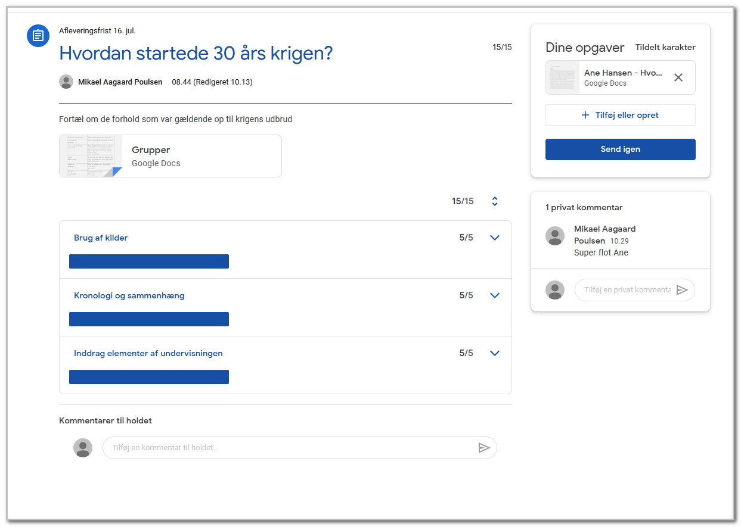741x527 pixels.
Task: Open the Grupper Google Docs attachment
Action: click(170, 156)
